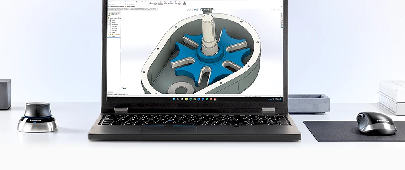405x170 pixels.
Task: Click the taskbar Search magnifier icon
Action: (x=178, y=99)
